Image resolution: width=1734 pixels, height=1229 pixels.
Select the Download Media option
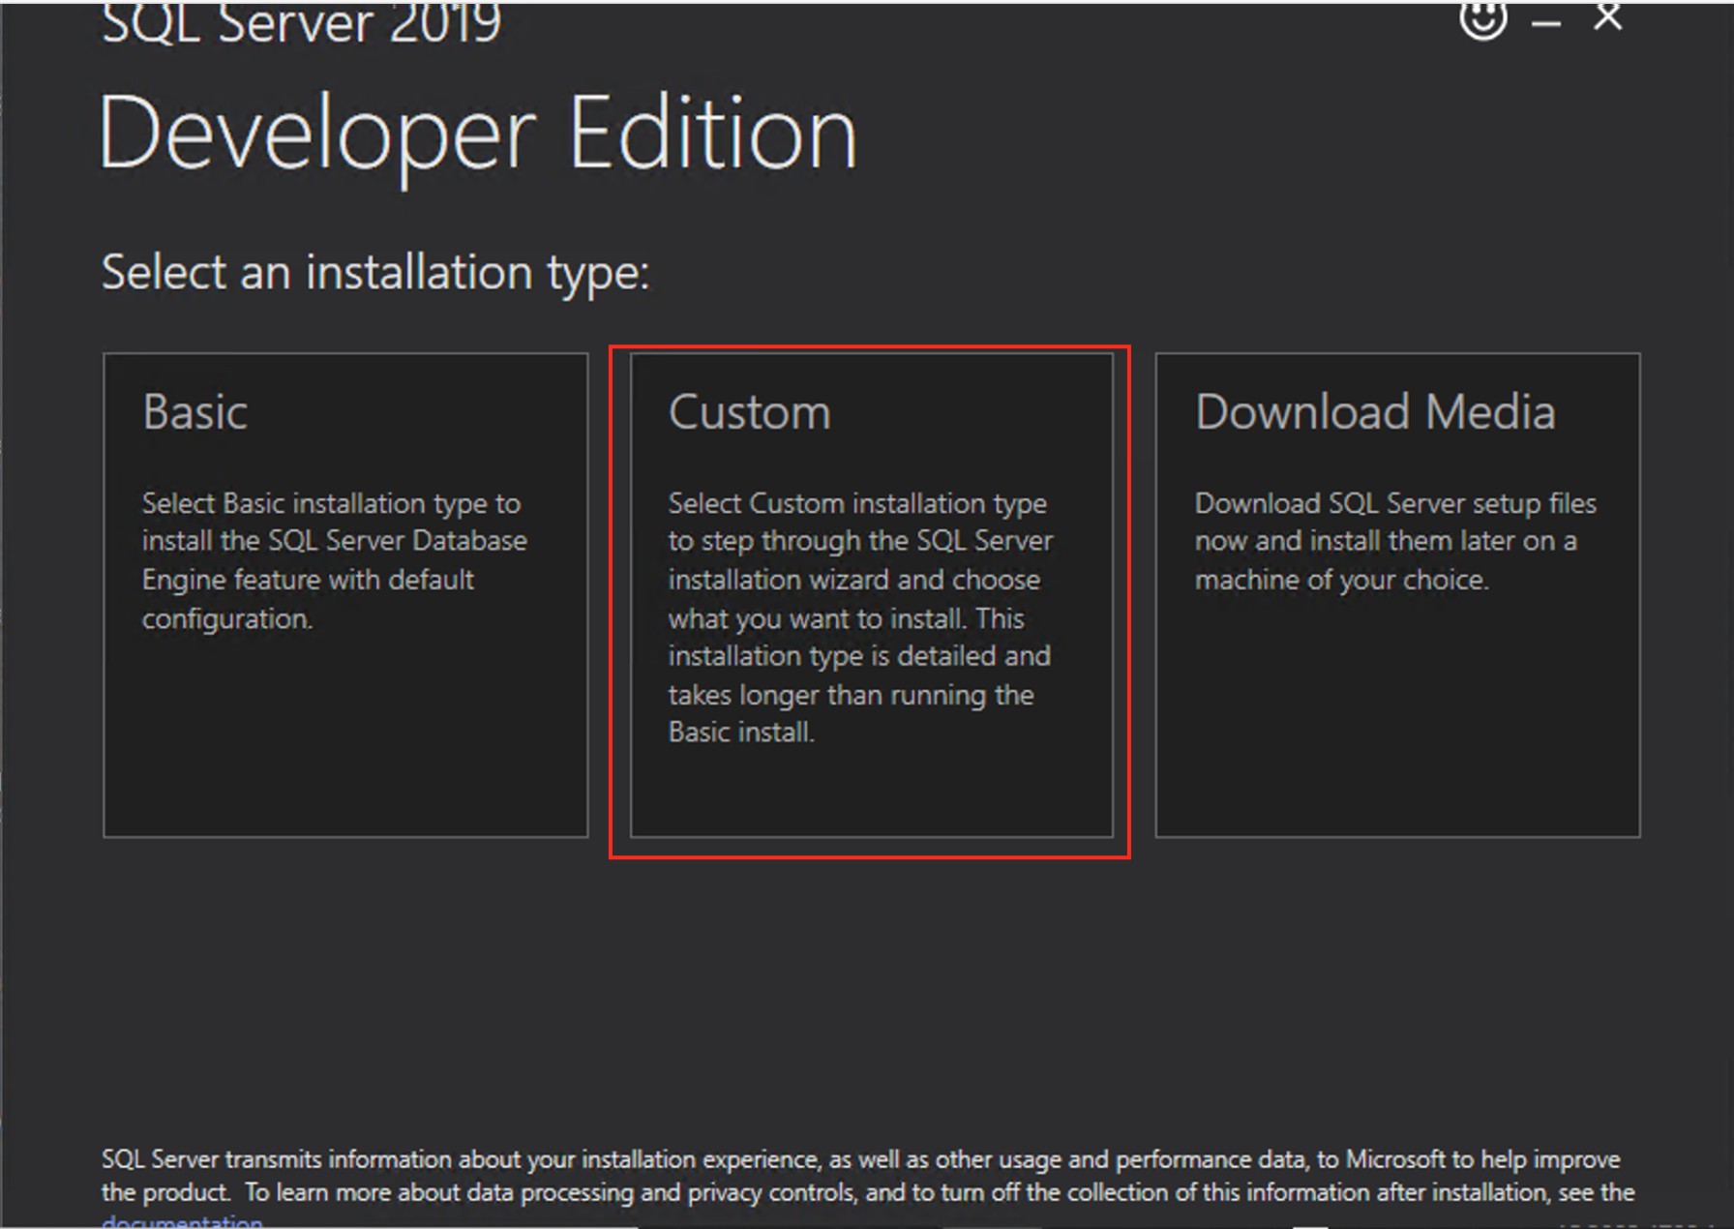[1397, 595]
